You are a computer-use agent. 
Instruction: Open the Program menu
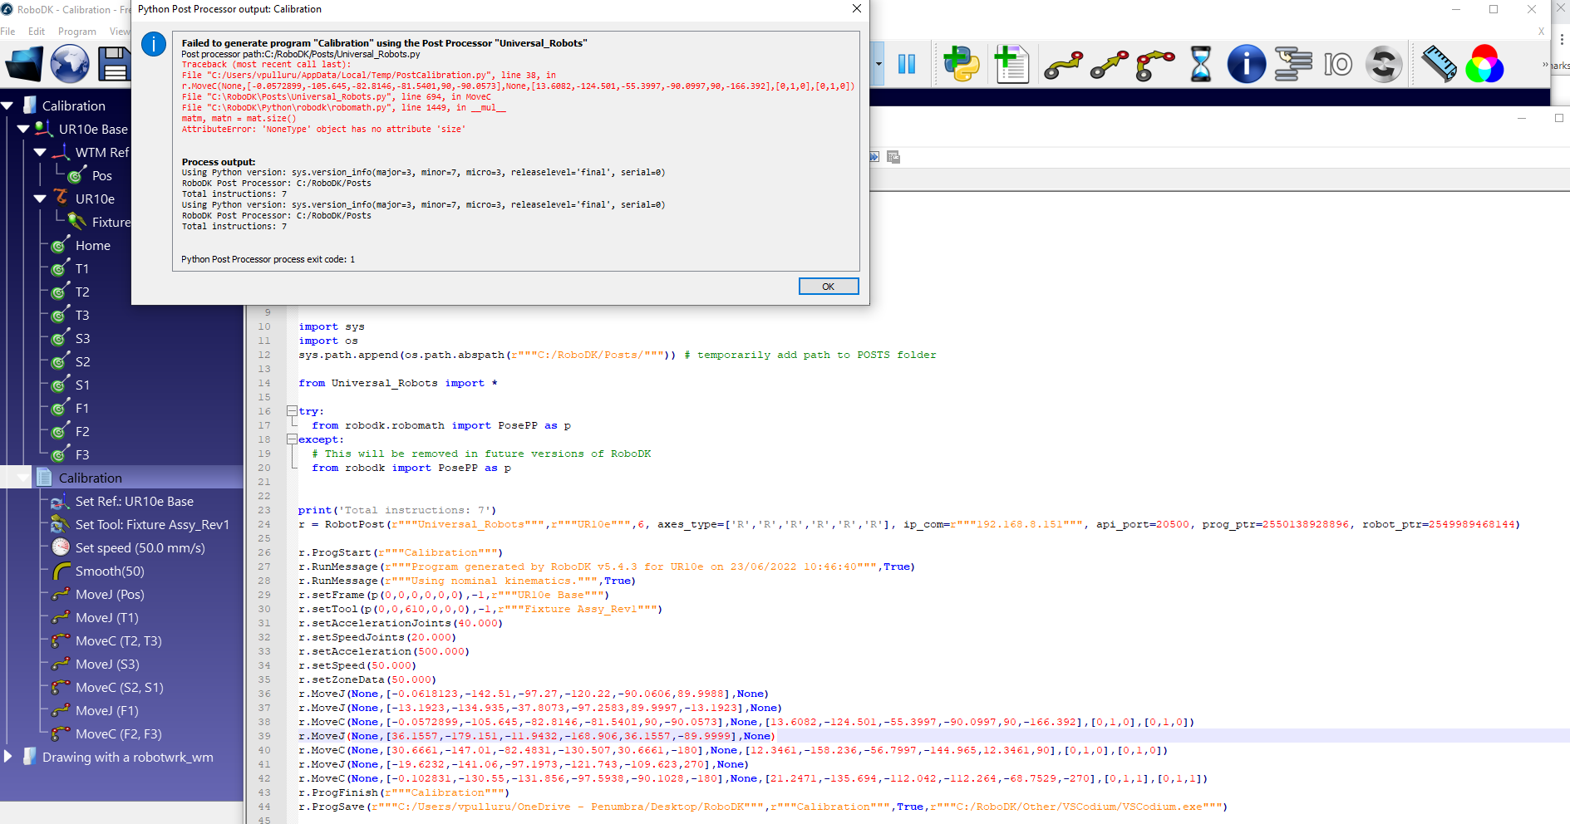point(76,32)
